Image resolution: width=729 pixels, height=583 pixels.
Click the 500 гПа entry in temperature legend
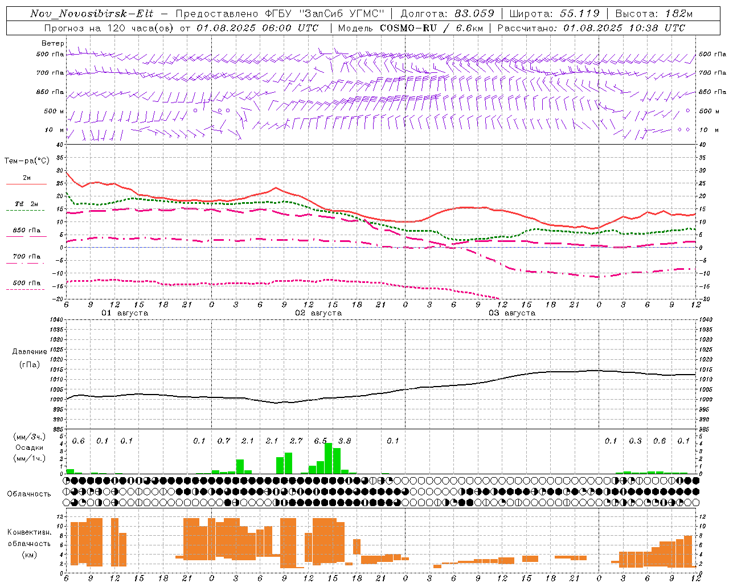pyautogui.click(x=26, y=283)
